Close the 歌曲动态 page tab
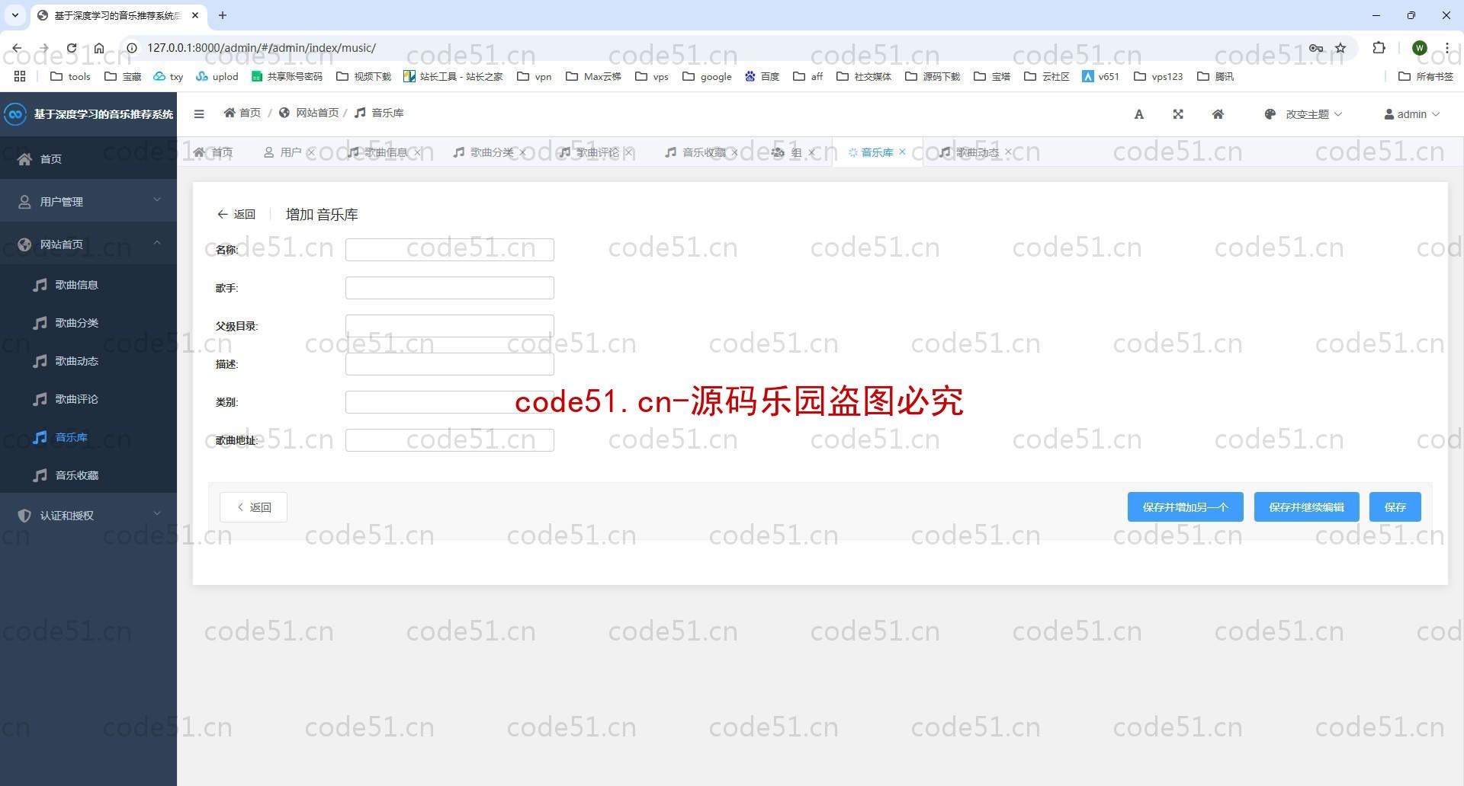1464x786 pixels. coord(1008,152)
